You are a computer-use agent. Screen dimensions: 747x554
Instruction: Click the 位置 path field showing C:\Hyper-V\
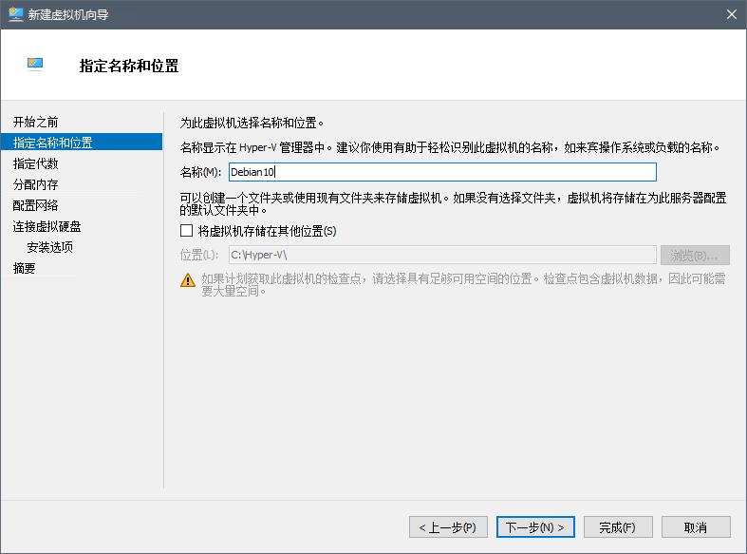[441, 255]
